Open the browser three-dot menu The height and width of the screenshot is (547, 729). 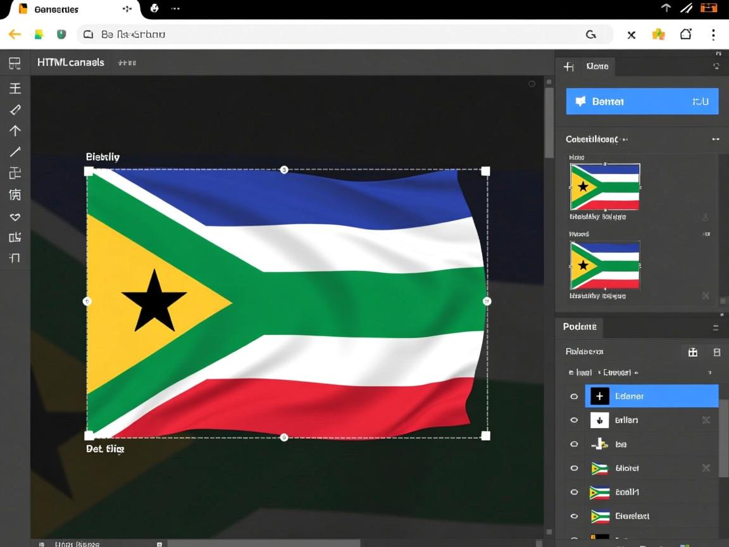713,34
